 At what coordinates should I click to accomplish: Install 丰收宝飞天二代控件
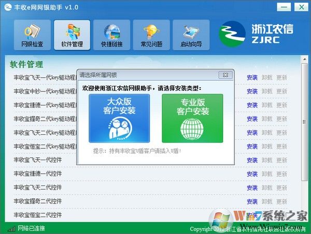click(252, 188)
